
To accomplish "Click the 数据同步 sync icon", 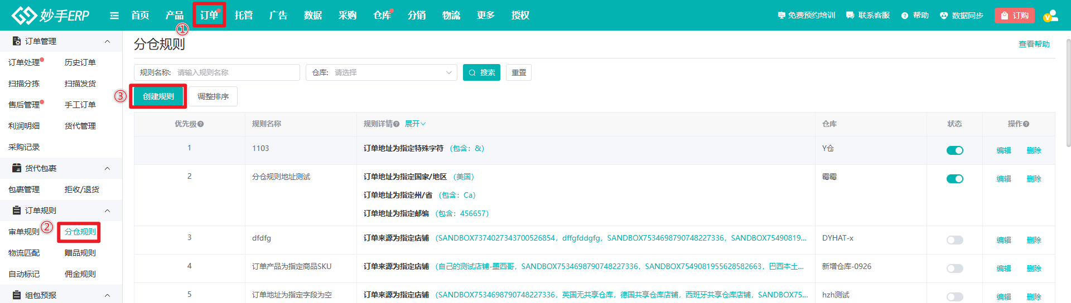I will 944,16.
